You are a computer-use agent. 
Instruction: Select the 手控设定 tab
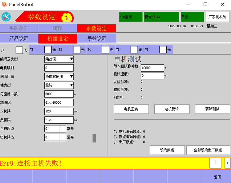pos(97,38)
